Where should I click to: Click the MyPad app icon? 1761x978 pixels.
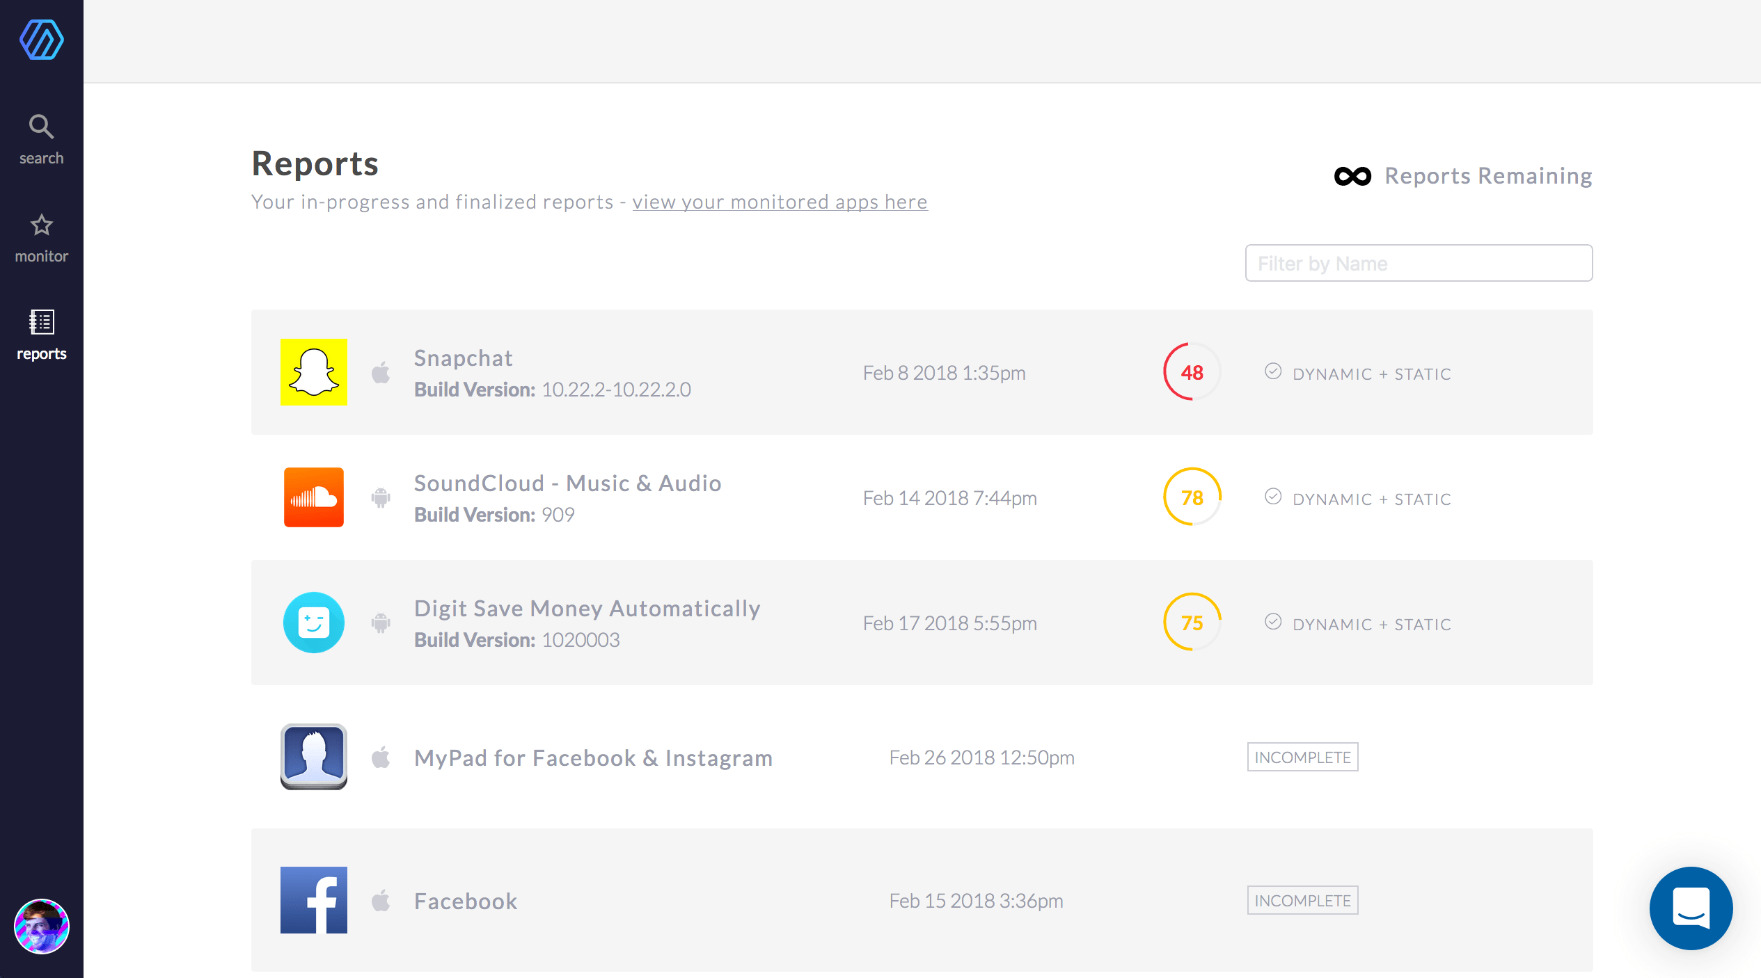(314, 757)
